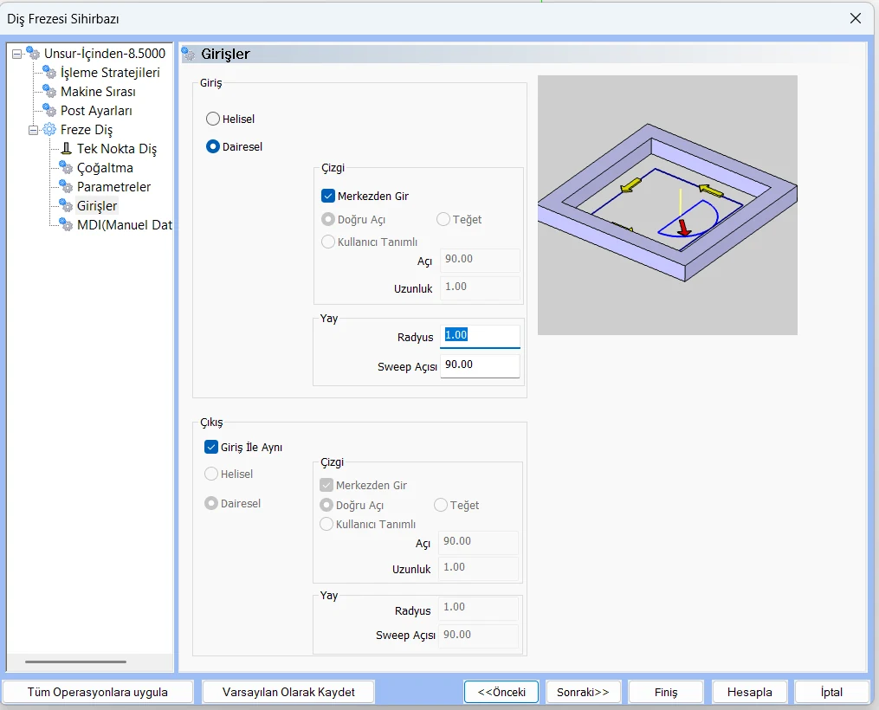879x710 pixels.
Task: Click the gear icon beside Çoğaltma
Action: tap(66, 168)
